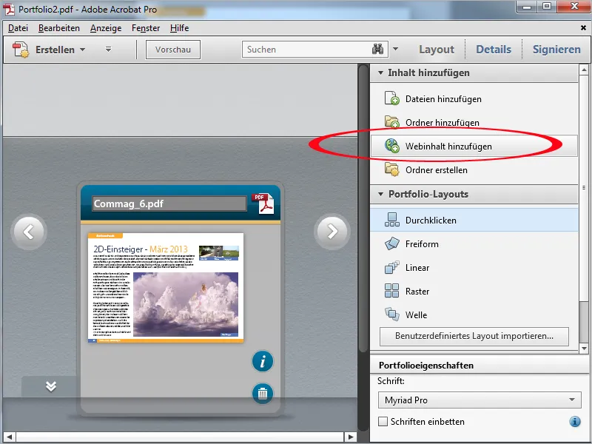The width and height of the screenshot is (592, 444).
Task: Open the Commag_6.pdf page thumbnail
Action: pos(166,288)
